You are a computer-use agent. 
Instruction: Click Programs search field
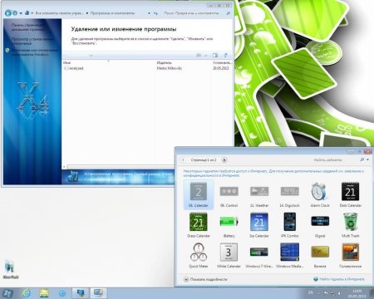tap(194, 13)
